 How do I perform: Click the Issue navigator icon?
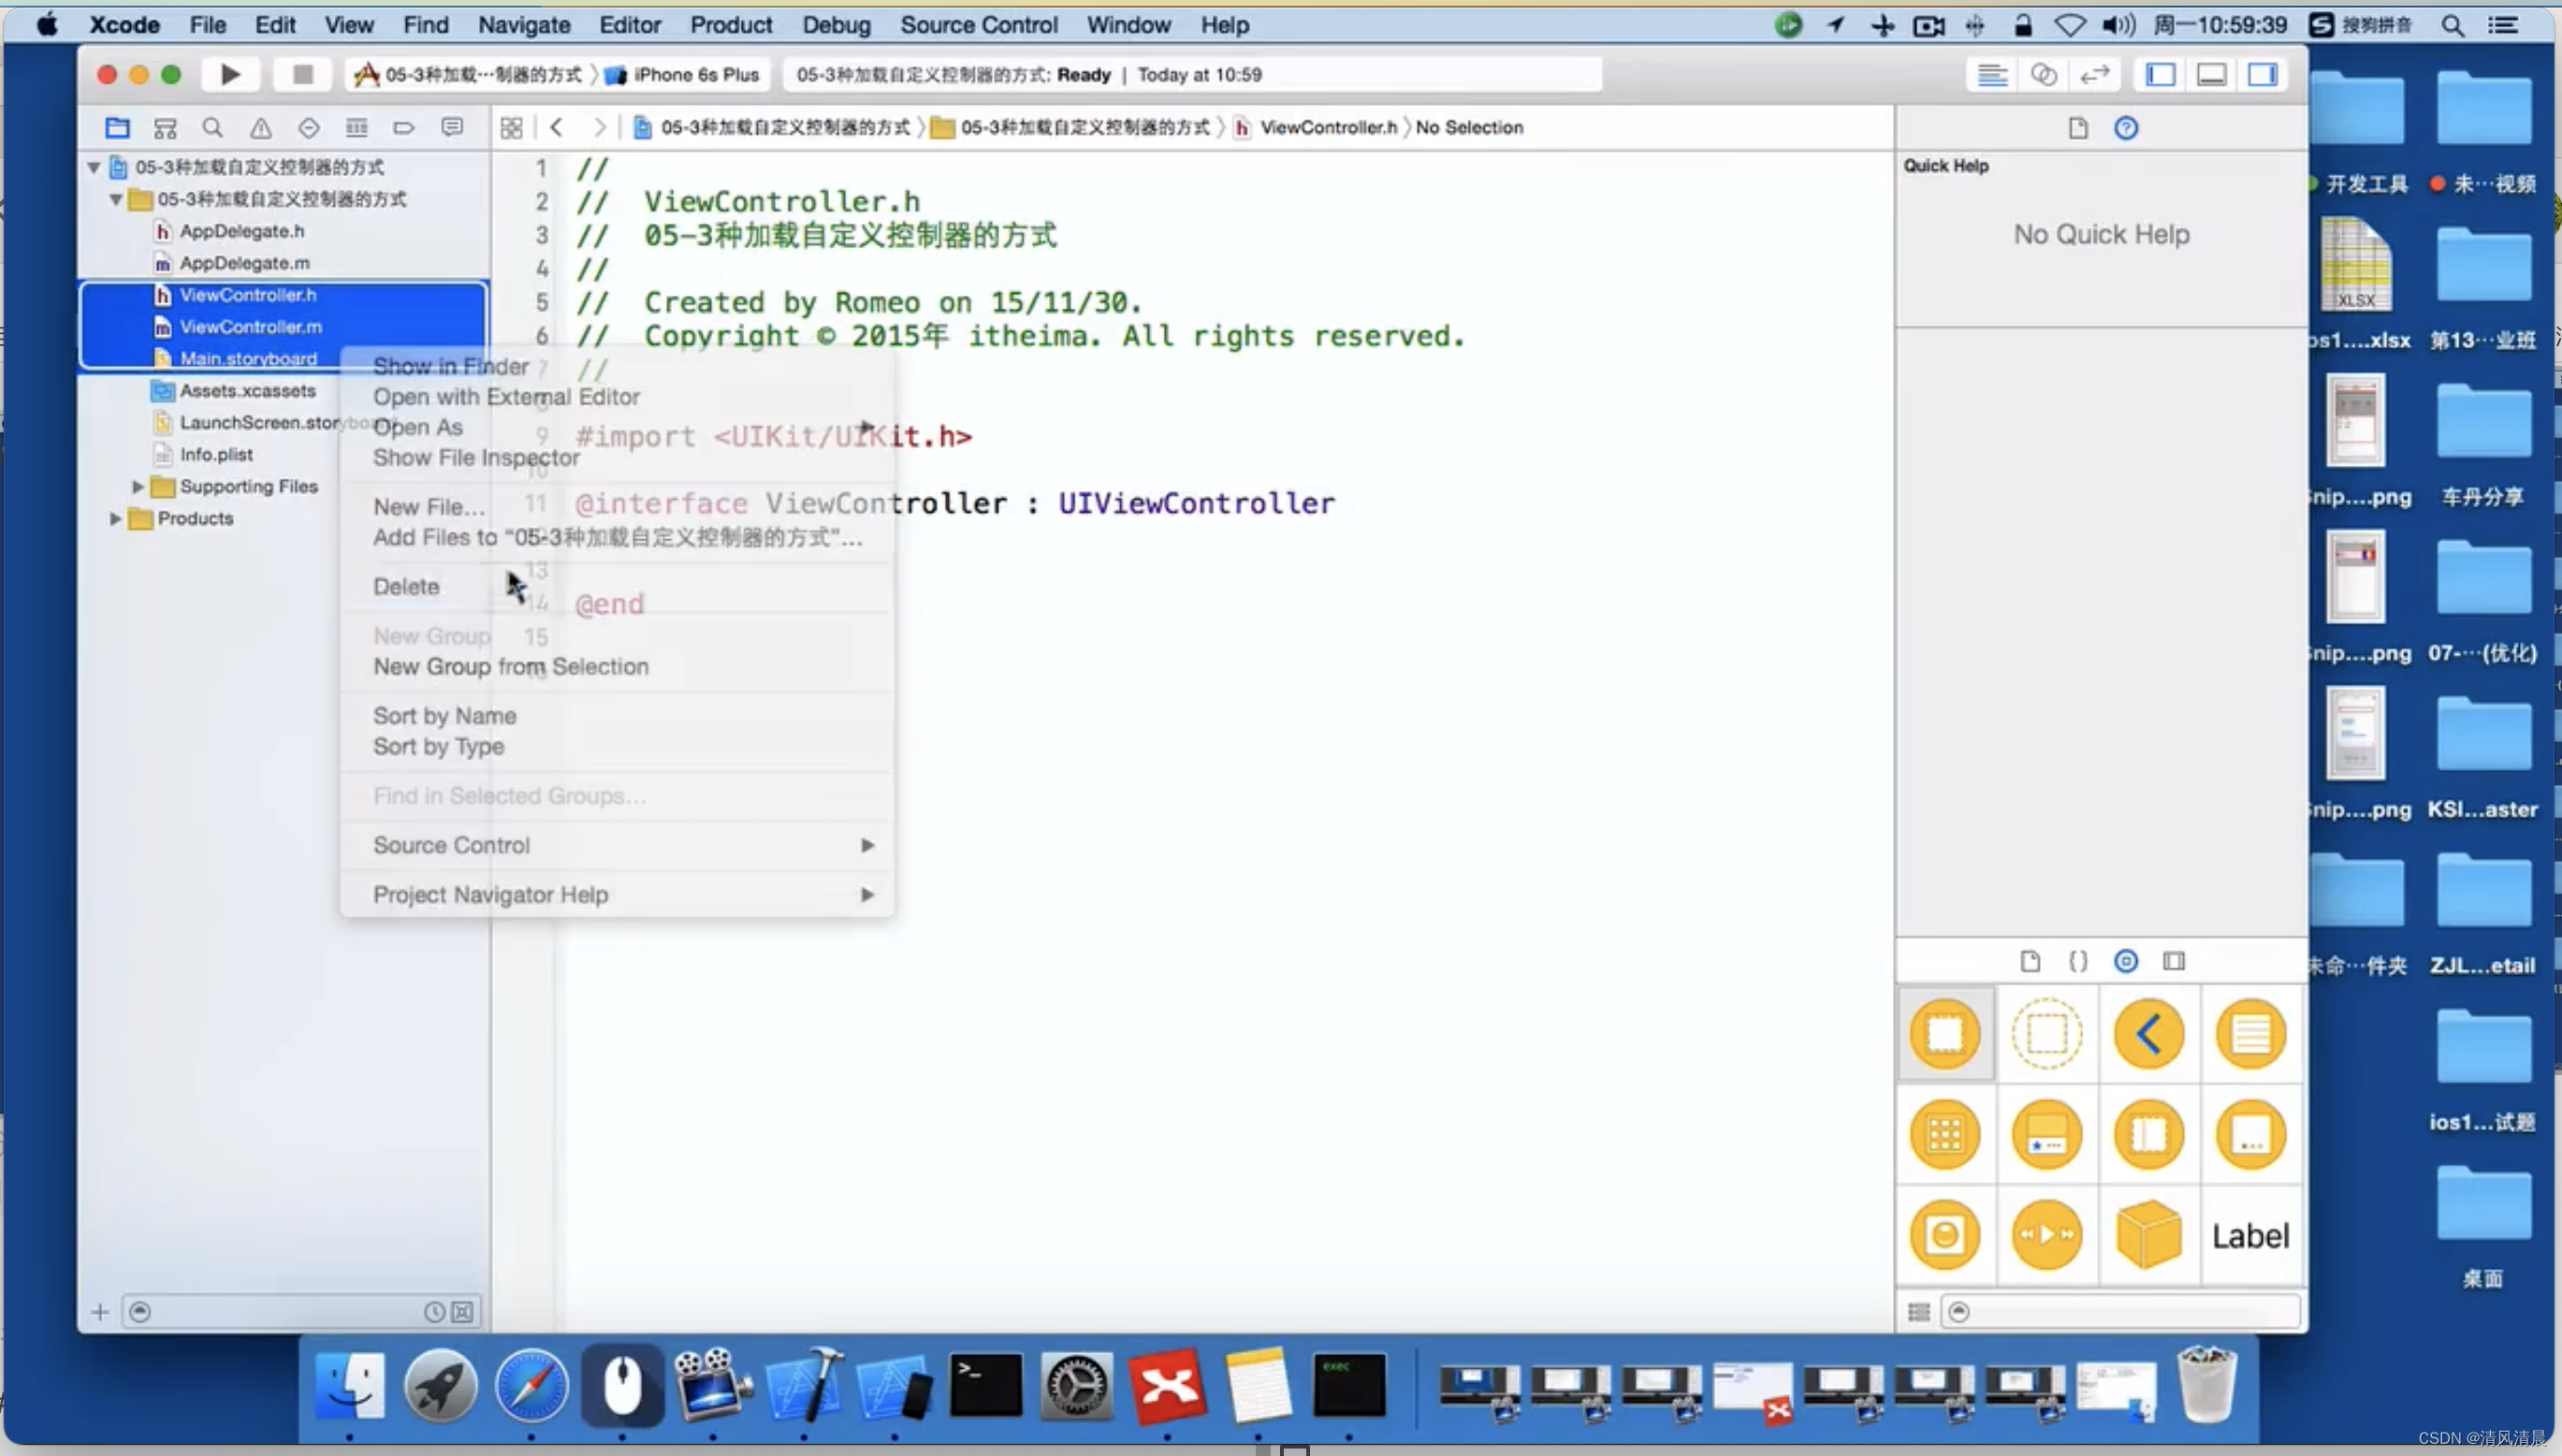(x=258, y=126)
